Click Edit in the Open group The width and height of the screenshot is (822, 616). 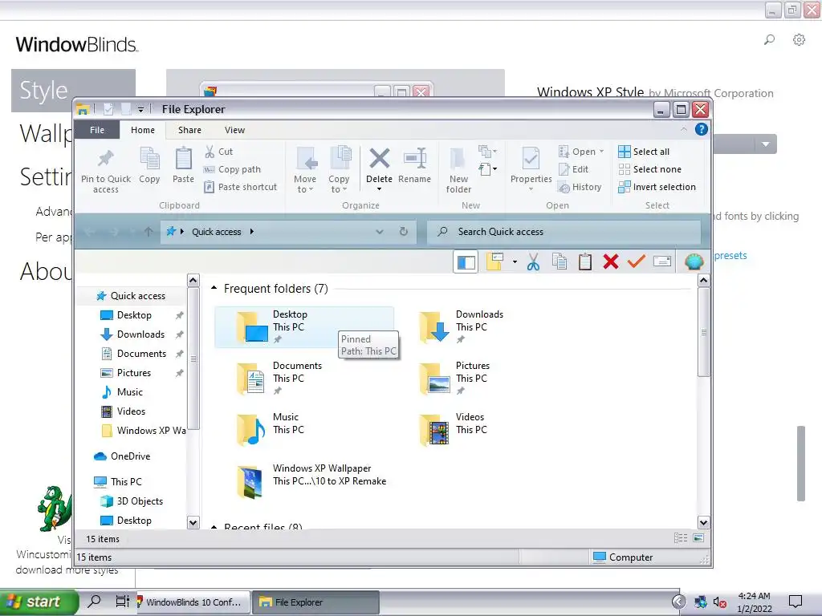(573, 169)
